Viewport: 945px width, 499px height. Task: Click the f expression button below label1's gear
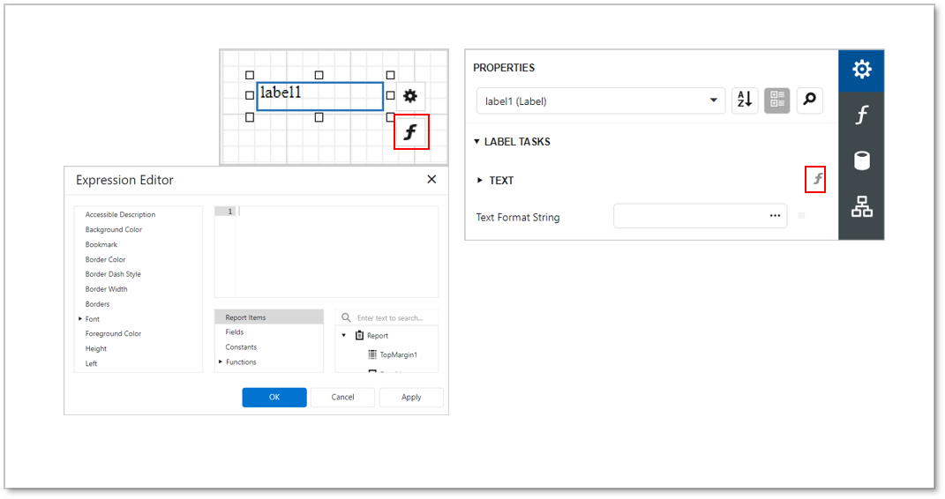click(x=410, y=132)
